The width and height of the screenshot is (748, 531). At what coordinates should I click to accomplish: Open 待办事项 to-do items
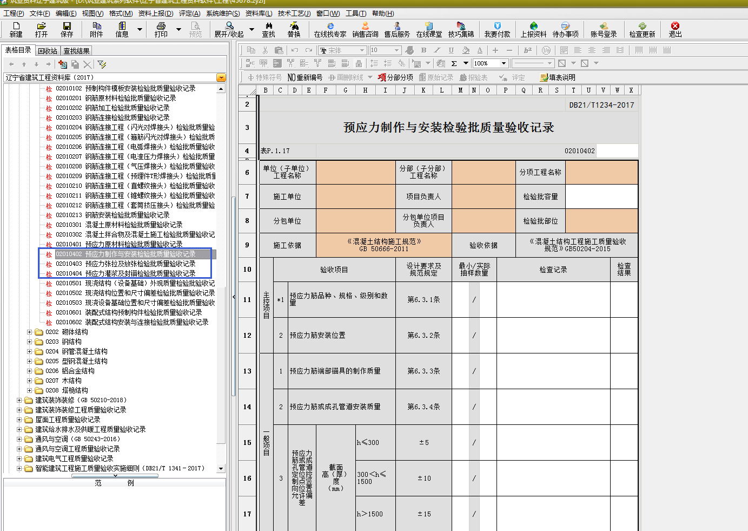point(565,29)
